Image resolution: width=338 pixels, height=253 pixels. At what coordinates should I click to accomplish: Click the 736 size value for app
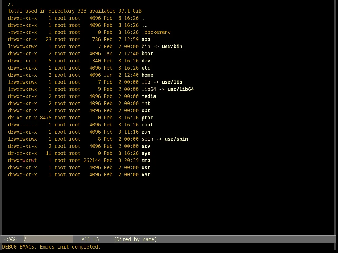96,40
